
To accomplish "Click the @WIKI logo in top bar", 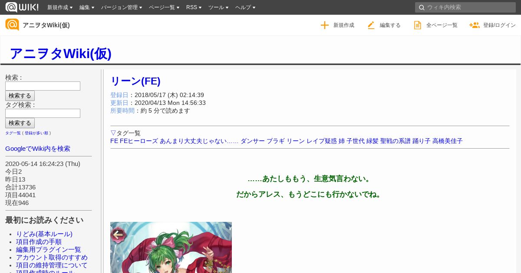I will 22,7.
